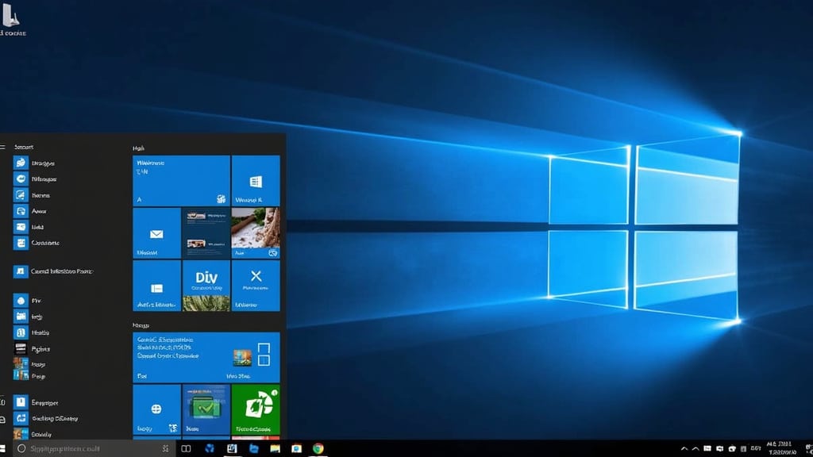Image resolution: width=813 pixels, height=457 pixels.
Task: Click the Start button on the taskbar
Action: [x=3, y=449]
